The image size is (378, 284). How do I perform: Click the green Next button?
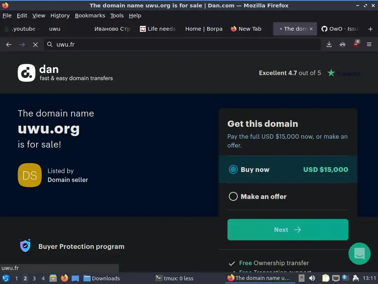click(288, 230)
